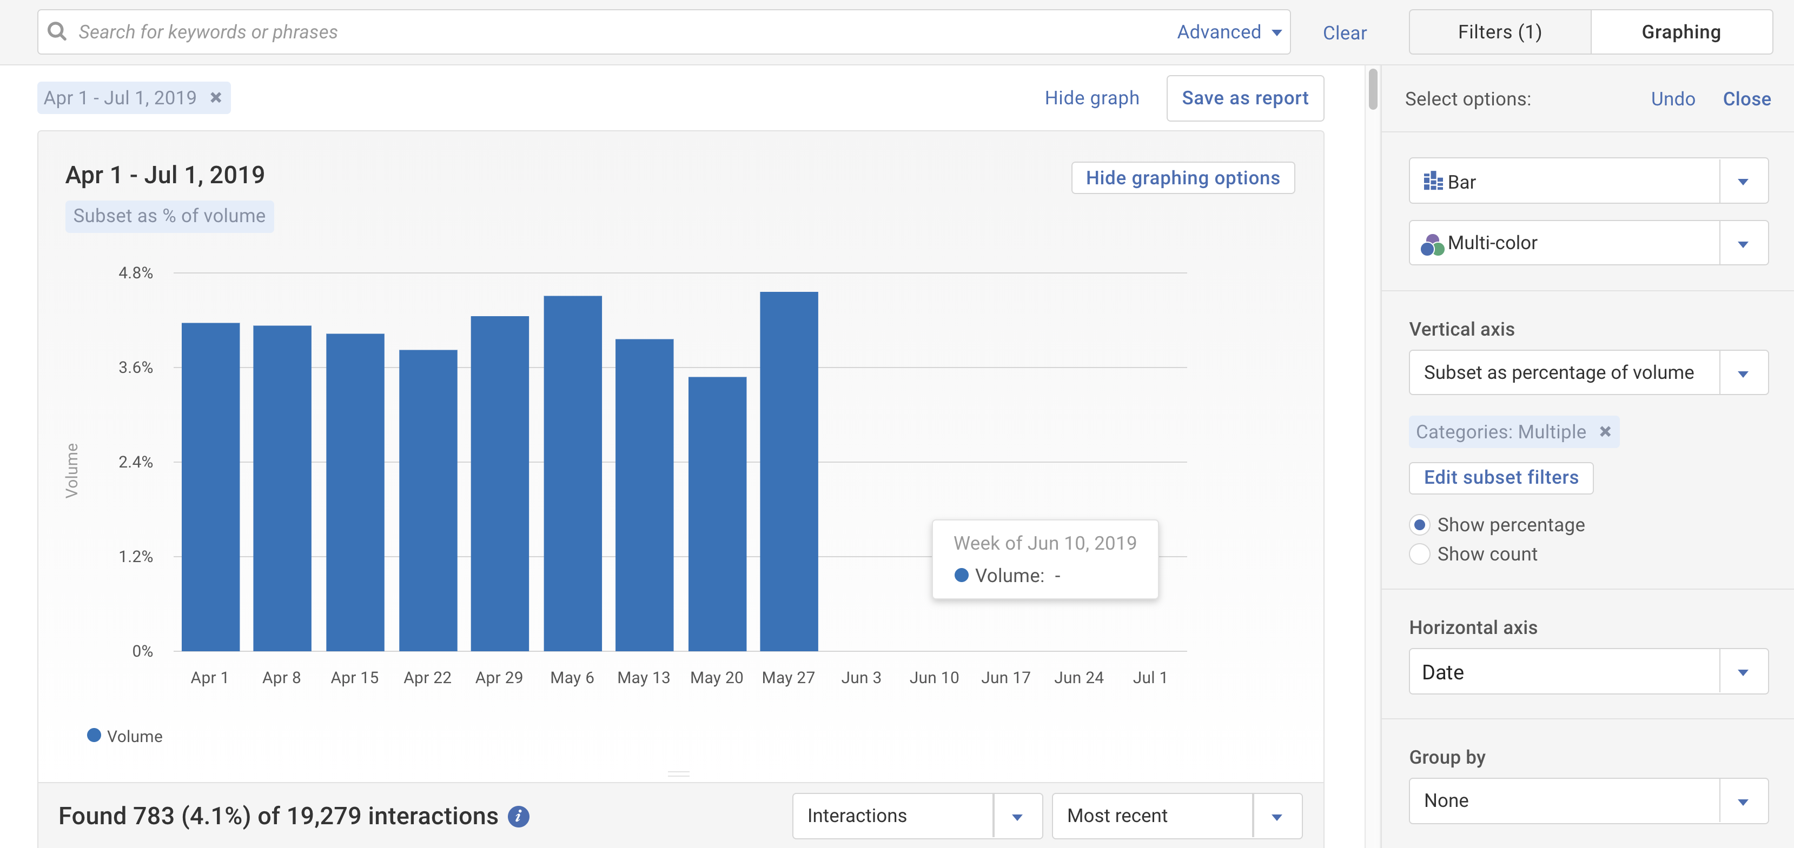This screenshot has height=848, width=1794.
Task: Switch to the Graphing tab
Action: (1680, 32)
